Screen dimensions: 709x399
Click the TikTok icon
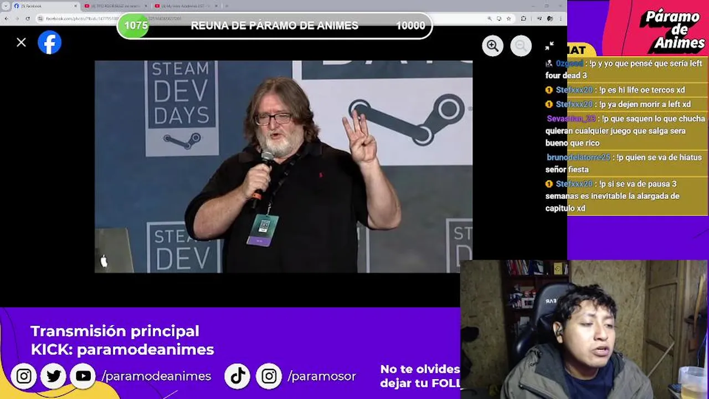238,376
